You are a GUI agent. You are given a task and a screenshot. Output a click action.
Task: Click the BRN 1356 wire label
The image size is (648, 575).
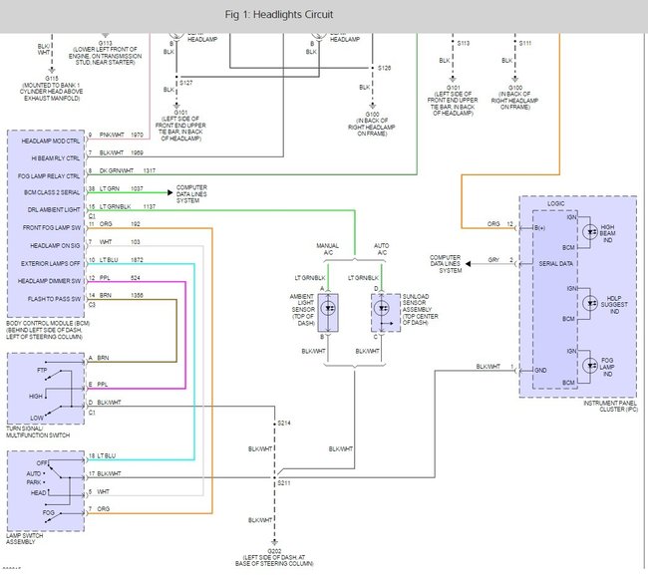(x=122, y=295)
